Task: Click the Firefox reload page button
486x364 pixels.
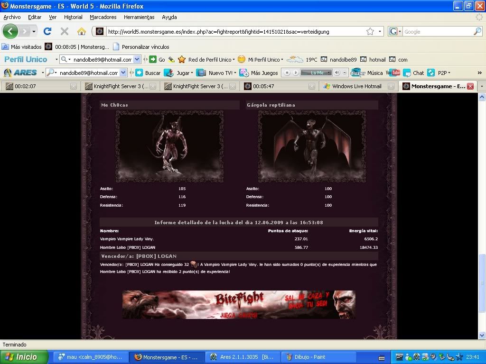Action: coord(47,31)
